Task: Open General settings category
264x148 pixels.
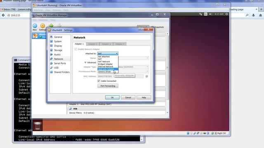Action: [x=58, y=37]
